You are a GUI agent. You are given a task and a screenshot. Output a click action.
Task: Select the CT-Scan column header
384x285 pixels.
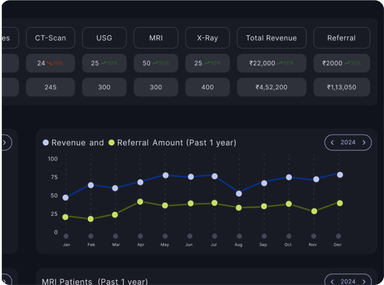[50, 38]
